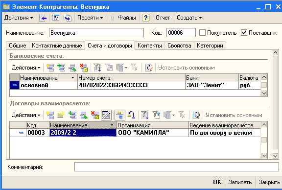Click Установить основным for bank accounts

pyautogui.click(x=187, y=68)
